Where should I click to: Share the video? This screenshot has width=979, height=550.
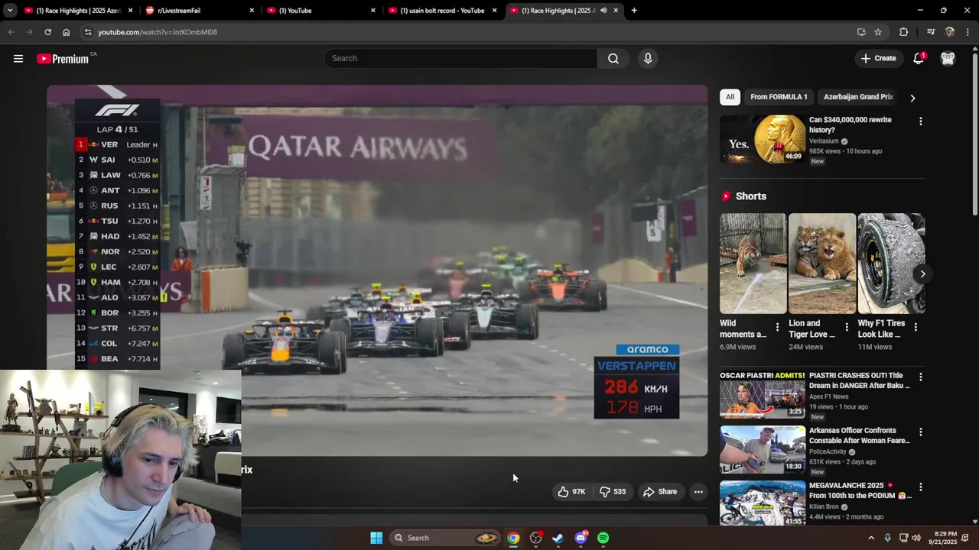(x=660, y=492)
